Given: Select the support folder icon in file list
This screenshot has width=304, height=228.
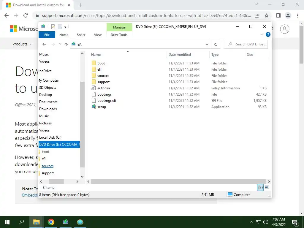Looking at the screenshot, I should [x=94, y=82].
